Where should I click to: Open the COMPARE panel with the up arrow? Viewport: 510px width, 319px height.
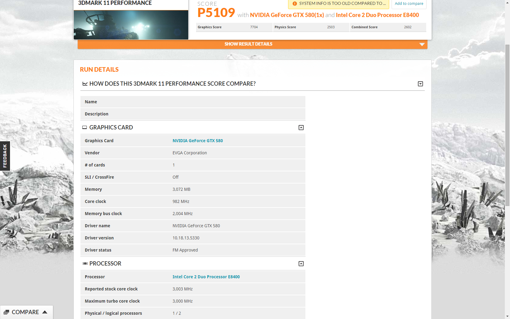(x=45, y=312)
